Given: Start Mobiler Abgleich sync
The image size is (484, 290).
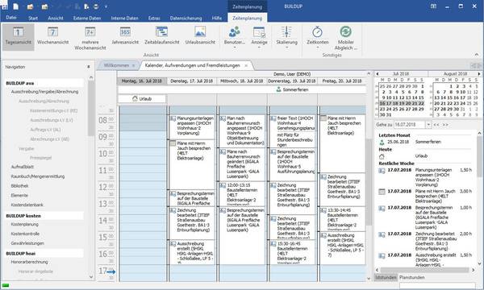Looking at the screenshot, I should click(346, 38).
